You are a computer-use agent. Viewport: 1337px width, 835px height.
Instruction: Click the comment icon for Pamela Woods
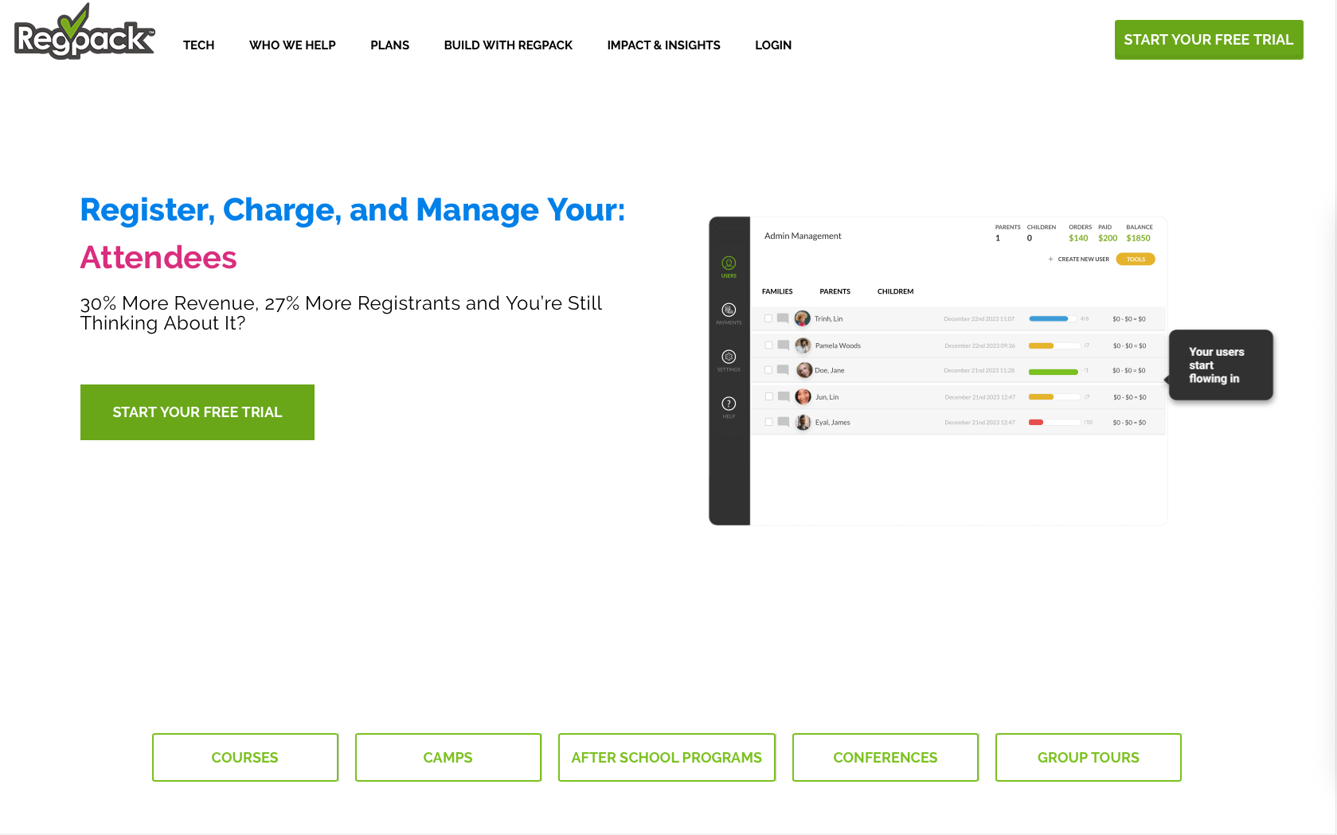point(784,345)
